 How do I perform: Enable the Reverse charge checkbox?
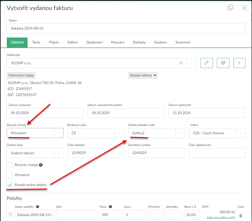pos(10,165)
